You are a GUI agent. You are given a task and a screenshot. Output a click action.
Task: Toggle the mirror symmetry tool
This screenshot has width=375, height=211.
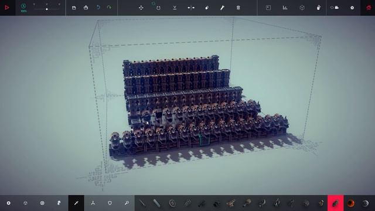coord(191,8)
